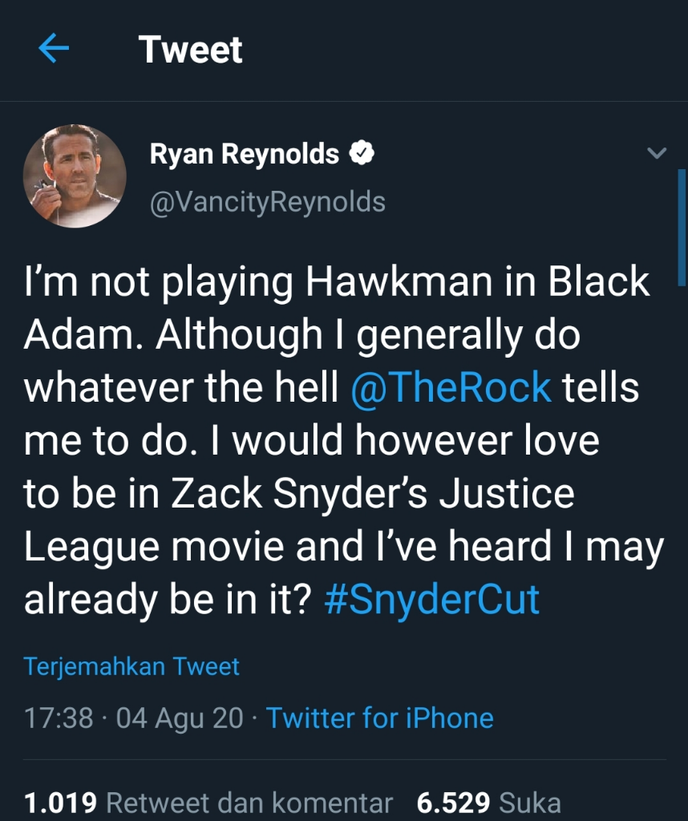688x821 pixels.
Task: Open Ryan Reynolds' profile picture
Action: click(74, 176)
